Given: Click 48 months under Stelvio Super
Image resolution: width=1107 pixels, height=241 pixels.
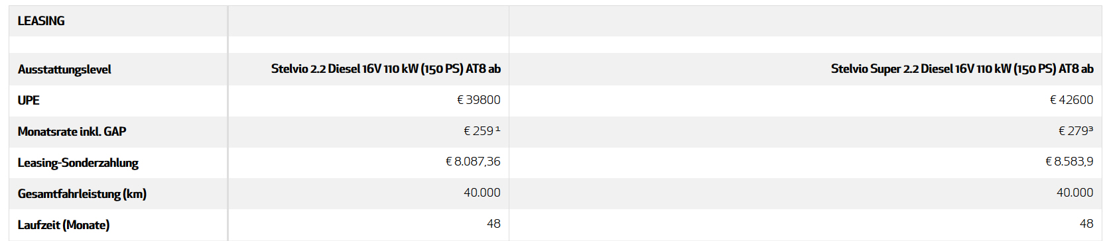Looking at the screenshot, I should tap(1086, 224).
